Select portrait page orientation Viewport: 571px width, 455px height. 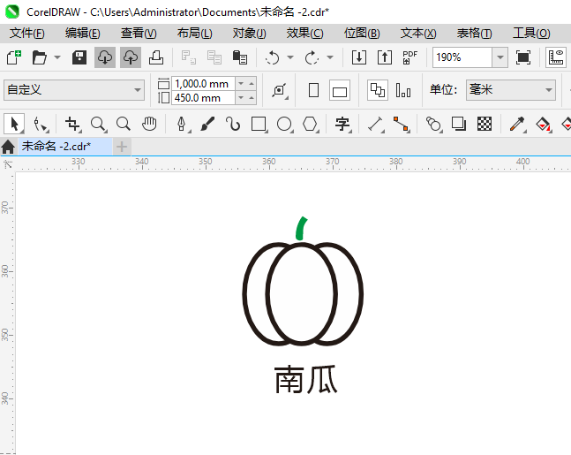313,90
